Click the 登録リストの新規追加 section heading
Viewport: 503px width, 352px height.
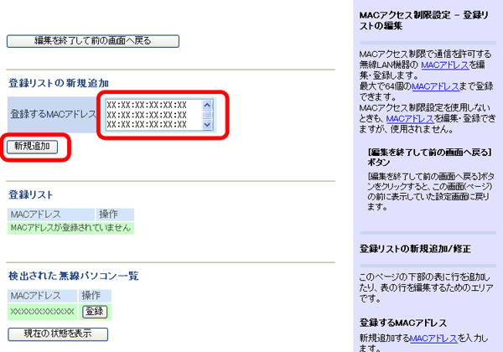click(59, 83)
